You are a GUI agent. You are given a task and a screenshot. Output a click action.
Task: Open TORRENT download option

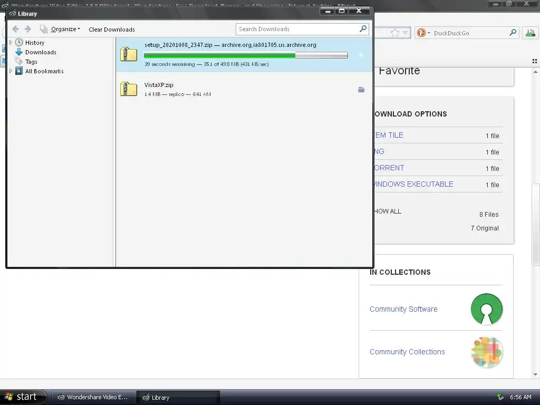coord(389,168)
